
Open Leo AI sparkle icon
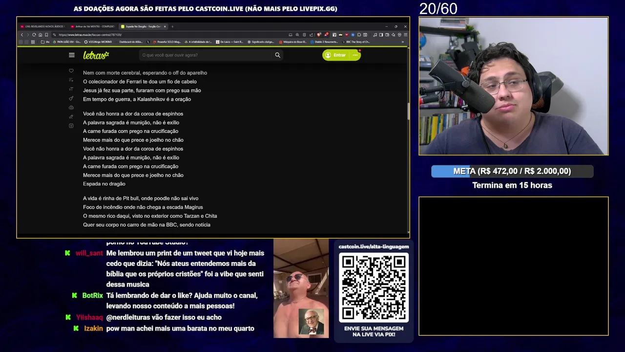(x=393, y=35)
